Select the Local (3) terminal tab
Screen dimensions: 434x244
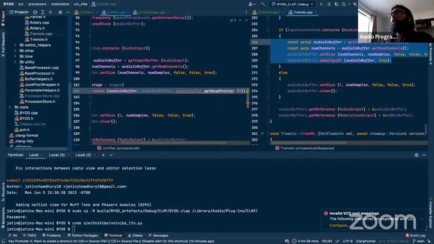(x=57, y=155)
